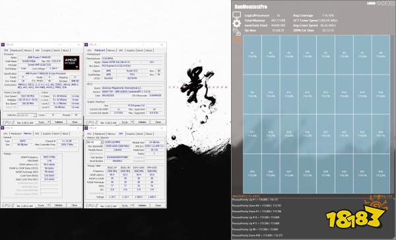This screenshot has width=396, height=240.
Task: Select memtest cell #9 in RunMemtestPro grid
Action: pos(252,94)
